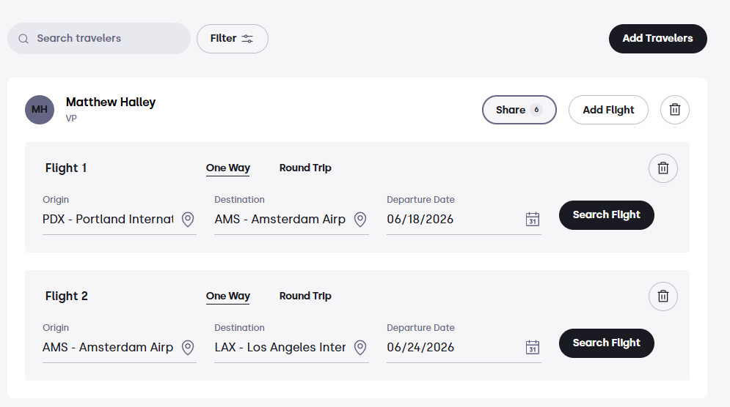
Task: Click location pin in Flight 2 Origin field
Action: (x=188, y=348)
